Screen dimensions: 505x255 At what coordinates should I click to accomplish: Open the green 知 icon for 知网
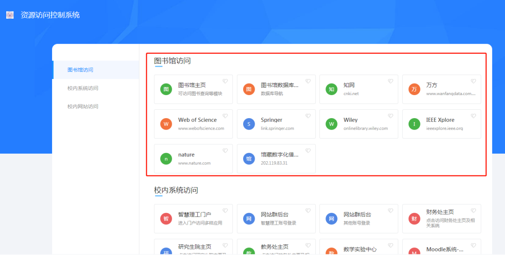tap(331, 89)
